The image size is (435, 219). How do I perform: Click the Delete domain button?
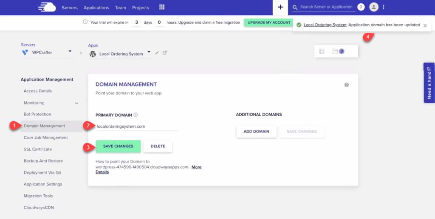(158, 146)
